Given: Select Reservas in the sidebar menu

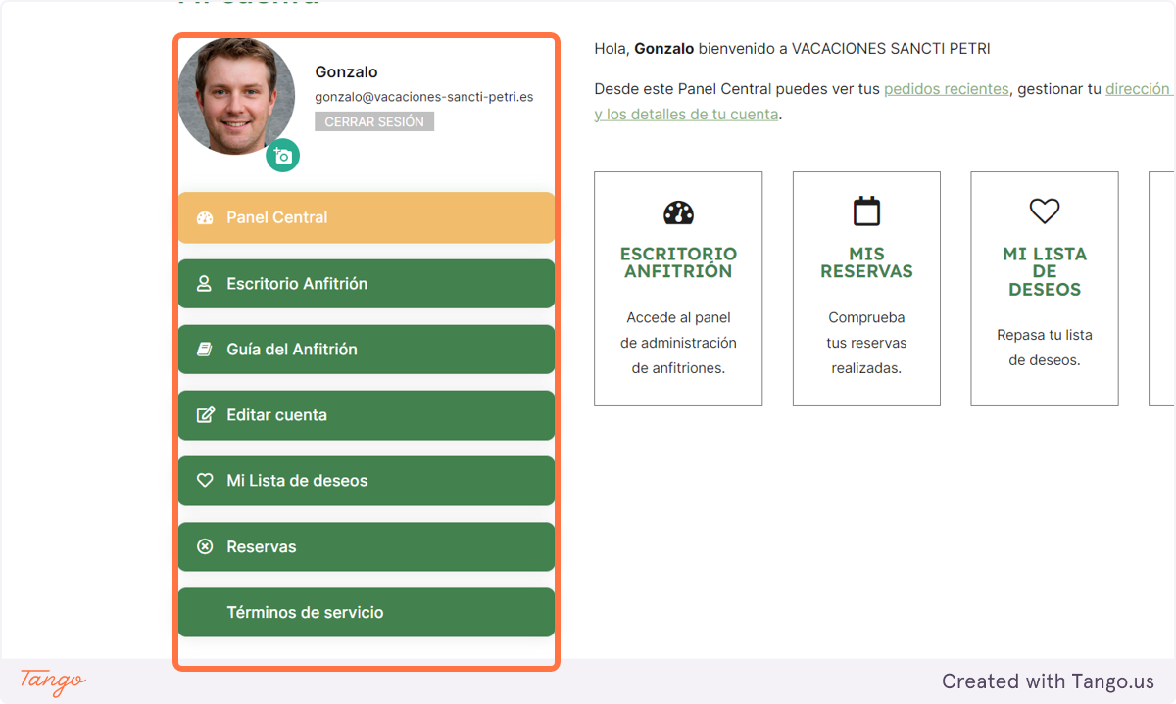Looking at the screenshot, I should point(367,546).
